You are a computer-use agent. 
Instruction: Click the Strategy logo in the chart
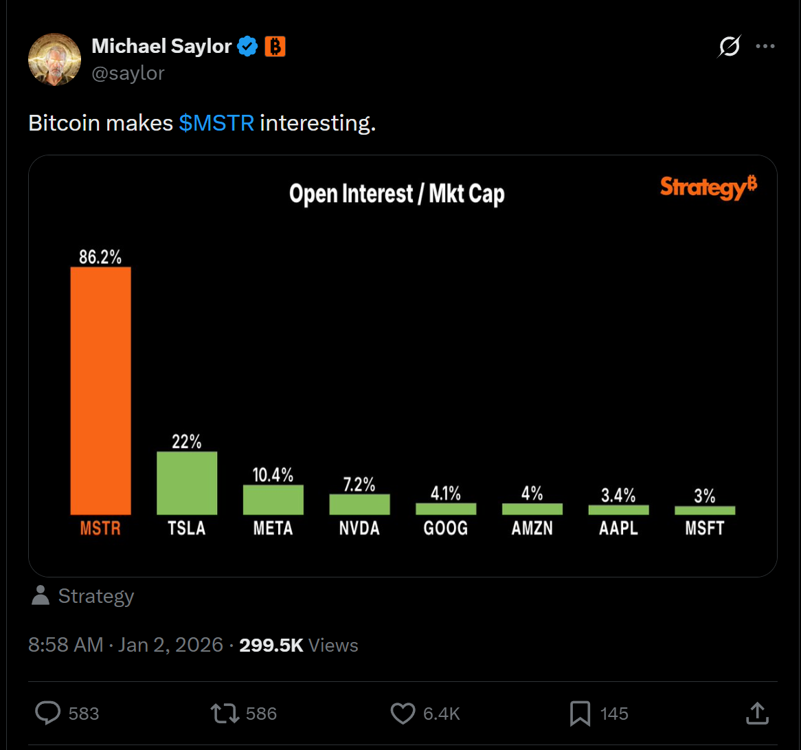(708, 187)
